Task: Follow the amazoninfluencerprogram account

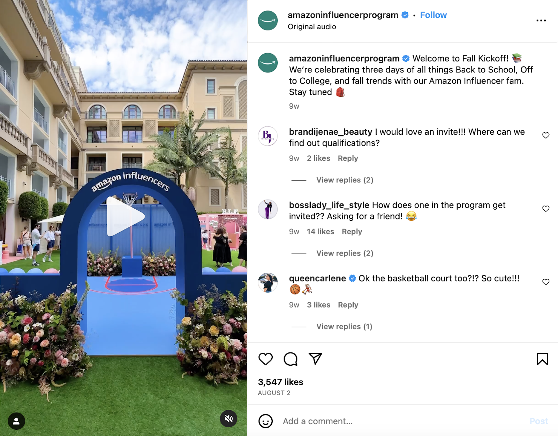Action: 433,15
